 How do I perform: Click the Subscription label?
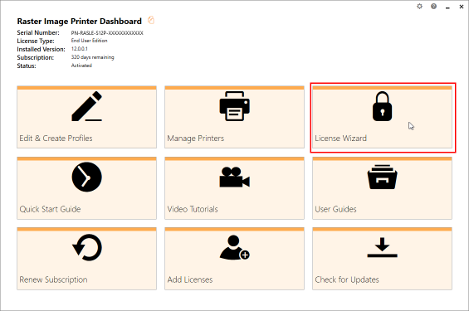point(36,57)
